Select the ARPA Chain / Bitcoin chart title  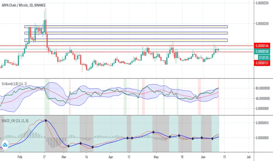tap(24, 5)
